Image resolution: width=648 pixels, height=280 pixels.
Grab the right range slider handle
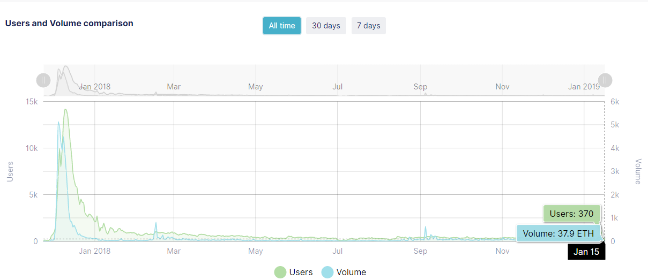[x=605, y=80]
